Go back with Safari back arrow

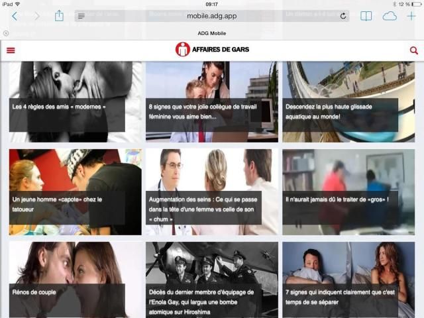point(15,16)
